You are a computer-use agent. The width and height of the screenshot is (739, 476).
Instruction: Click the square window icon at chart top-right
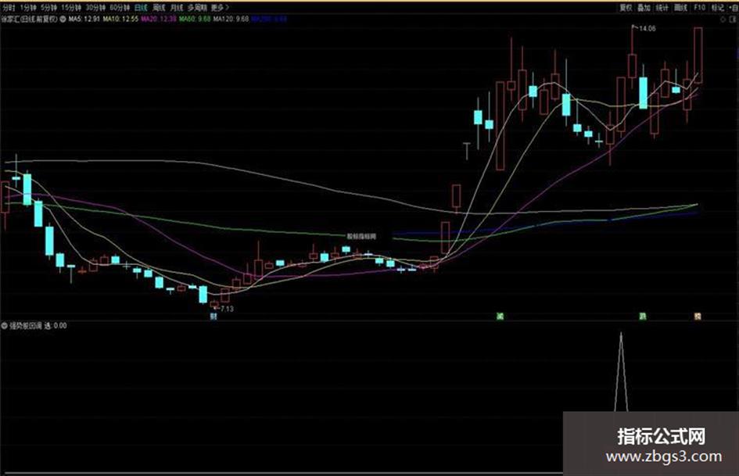click(x=734, y=20)
